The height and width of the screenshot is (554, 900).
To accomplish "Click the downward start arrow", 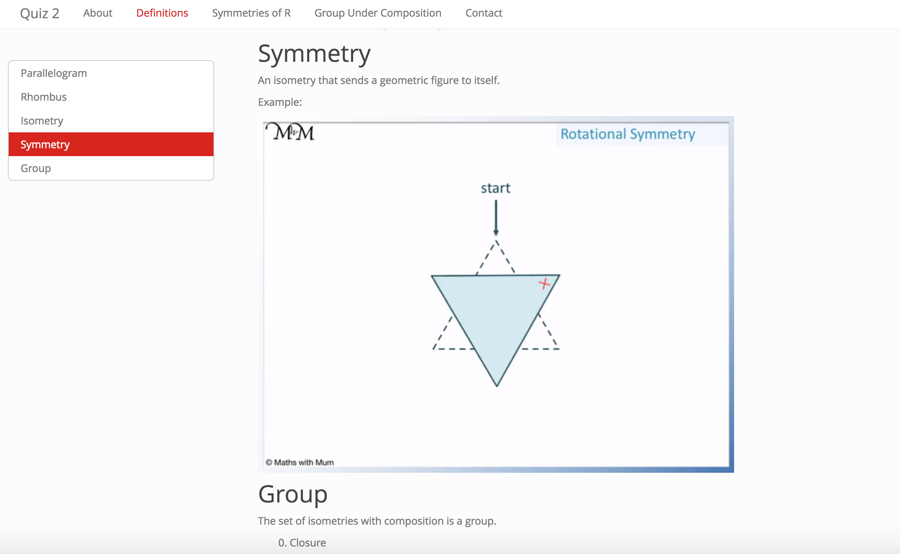I will (x=496, y=217).
